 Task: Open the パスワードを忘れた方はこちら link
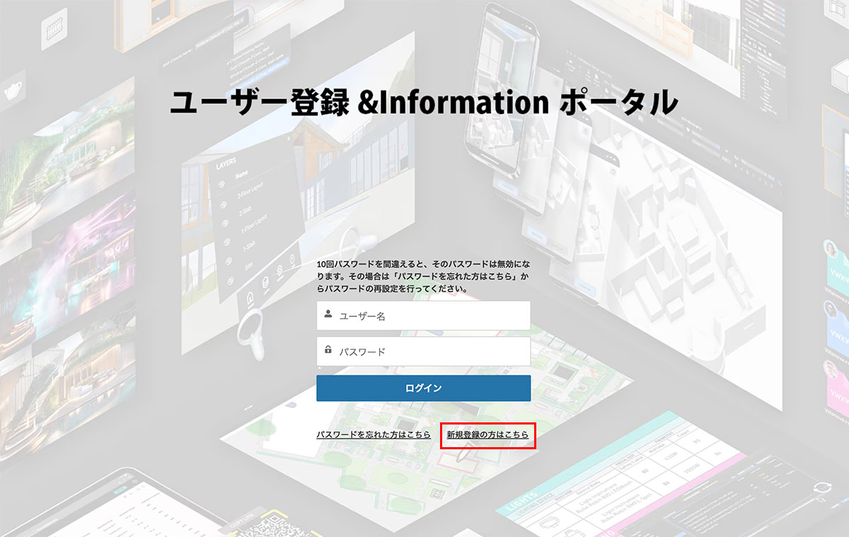coord(374,434)
